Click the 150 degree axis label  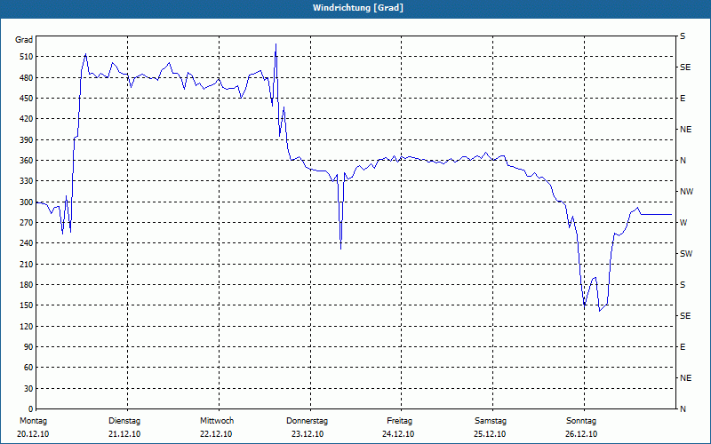26,305
